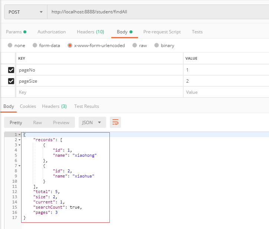This screenshot has width=269, height=229.
Task: Switch to the Params tab
Action: (16, 32)
